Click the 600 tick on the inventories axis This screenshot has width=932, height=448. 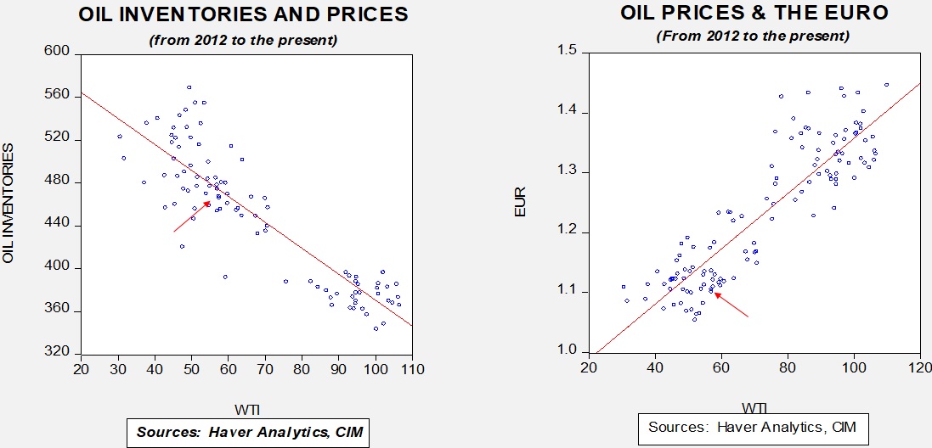(57, 53)
